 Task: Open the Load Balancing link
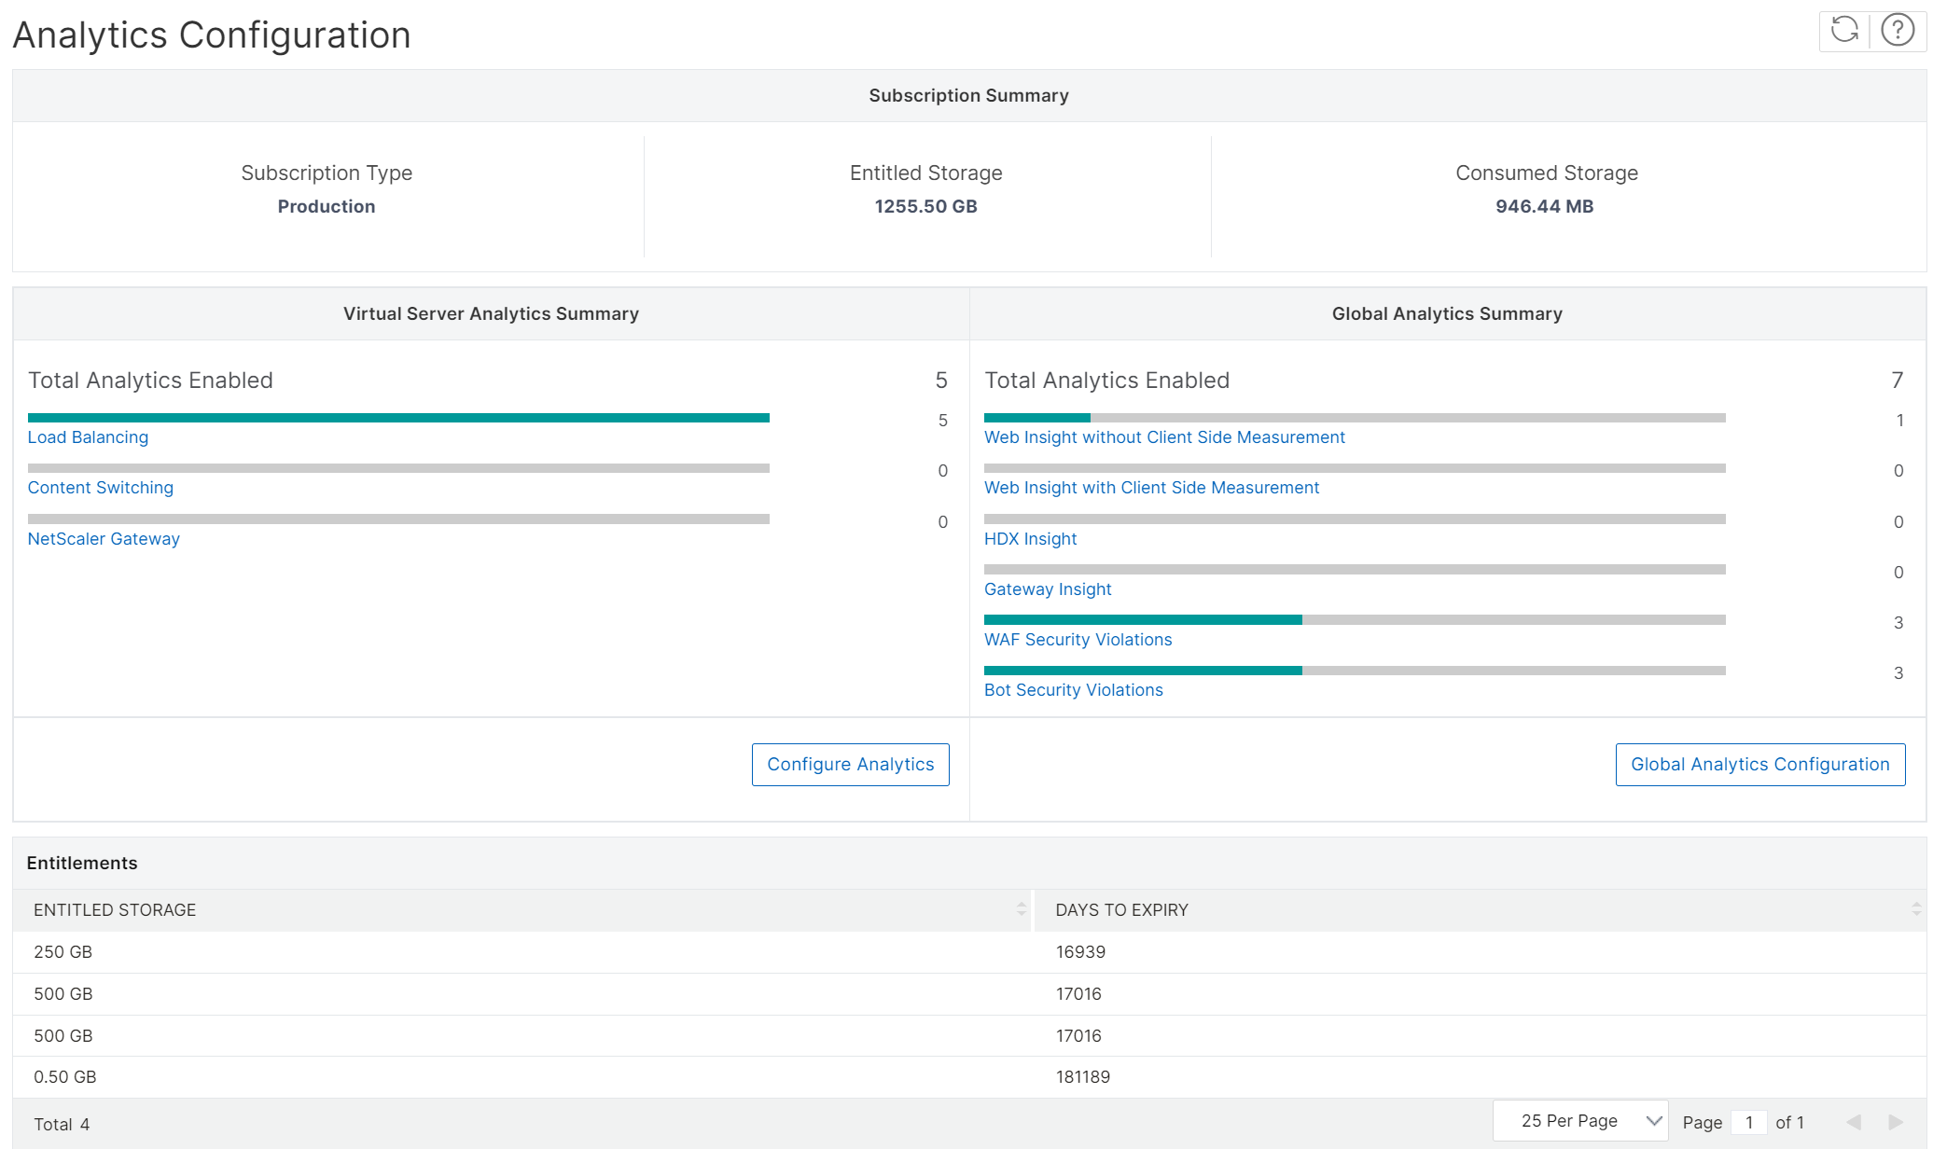click(x=88, y=437)
